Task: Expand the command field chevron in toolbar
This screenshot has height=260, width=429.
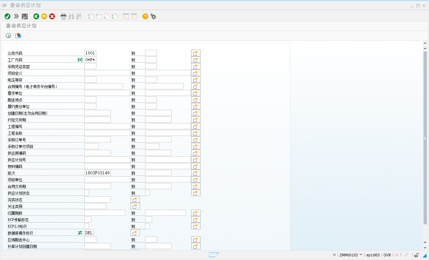Action: point(16,16)
